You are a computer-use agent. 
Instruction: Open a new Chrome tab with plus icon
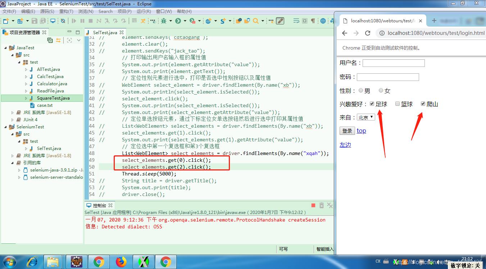434,20
